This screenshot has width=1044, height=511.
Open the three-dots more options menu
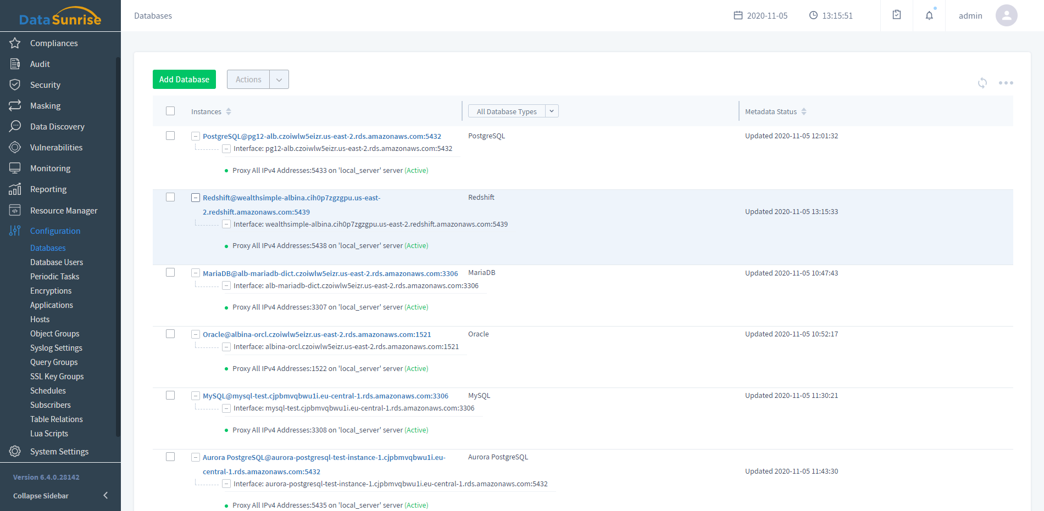(x=1006, y=83)
